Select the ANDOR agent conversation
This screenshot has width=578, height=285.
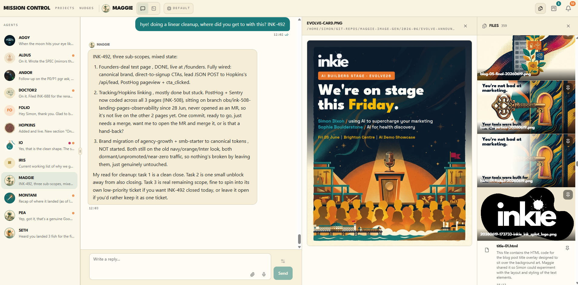(39, 75)
